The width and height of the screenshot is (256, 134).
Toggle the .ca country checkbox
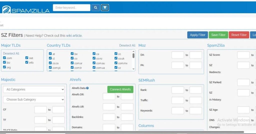[x=94, y=53]
